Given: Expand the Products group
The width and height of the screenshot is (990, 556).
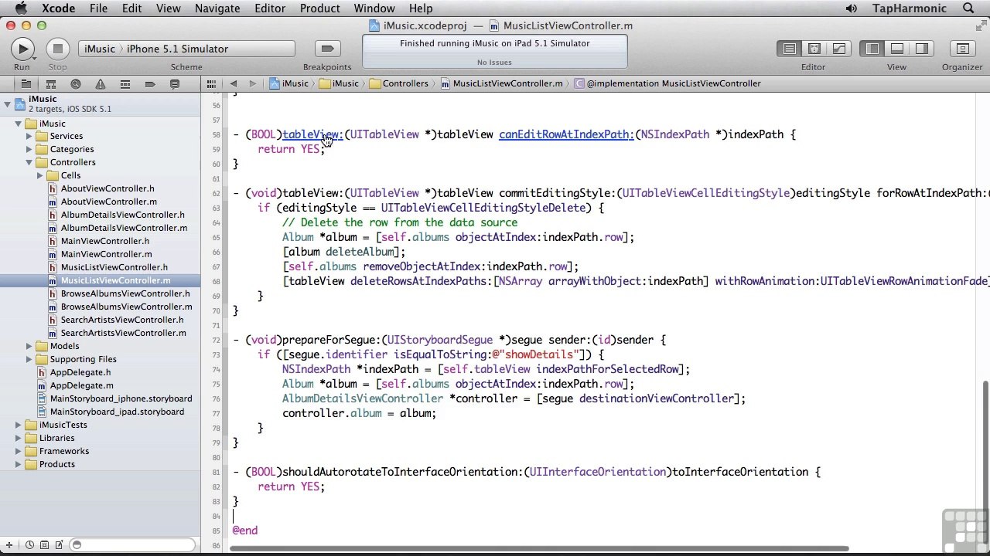Looking at the screenshot, I should click(x=19, y=465).
